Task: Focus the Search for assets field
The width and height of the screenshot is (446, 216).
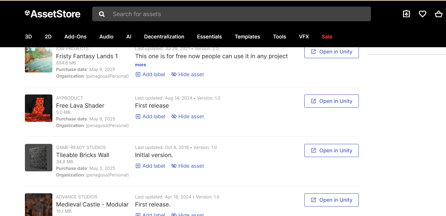Action: click(231, 14)
